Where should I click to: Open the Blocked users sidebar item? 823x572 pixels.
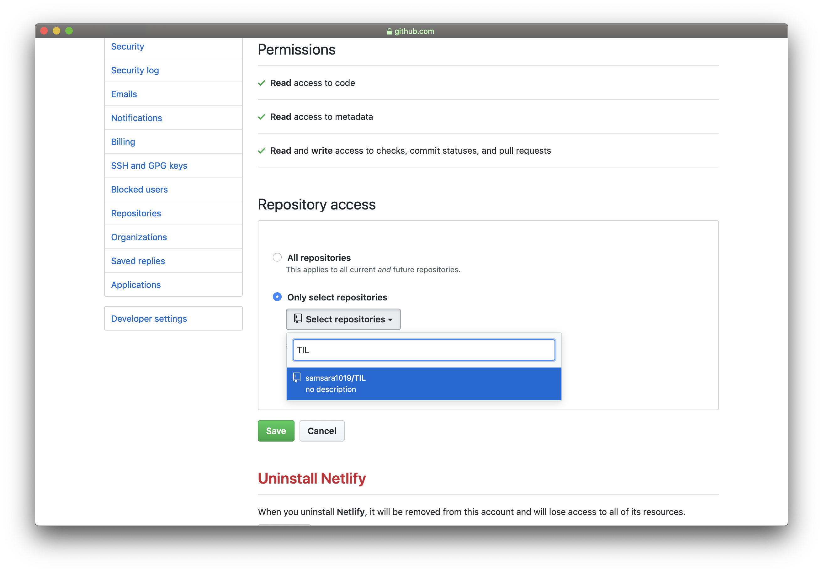click(139, 189)
